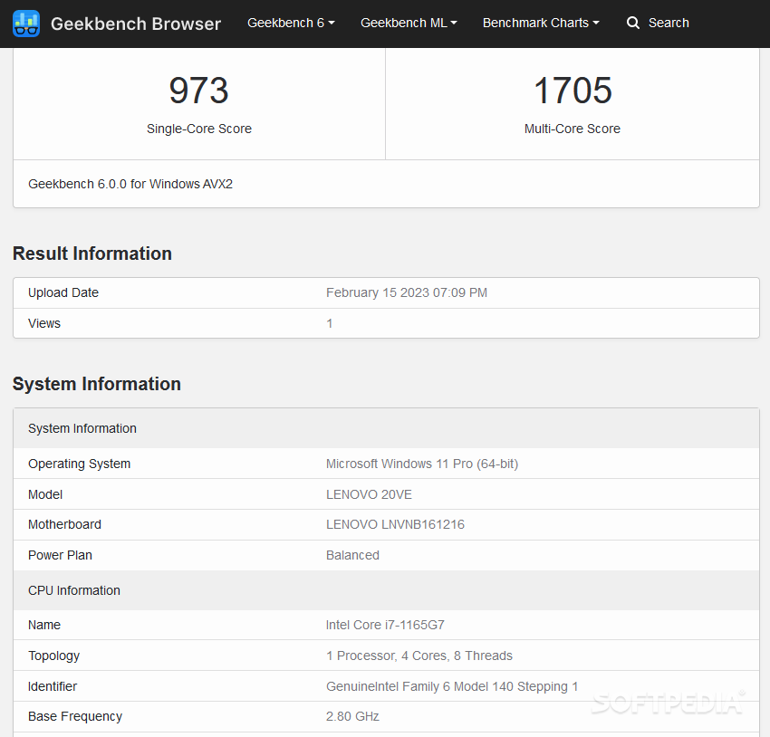The height and width of the screenshot is (737, 770).
Task: Click the Geekbench logo icon
Action: (x=26, y=24)
